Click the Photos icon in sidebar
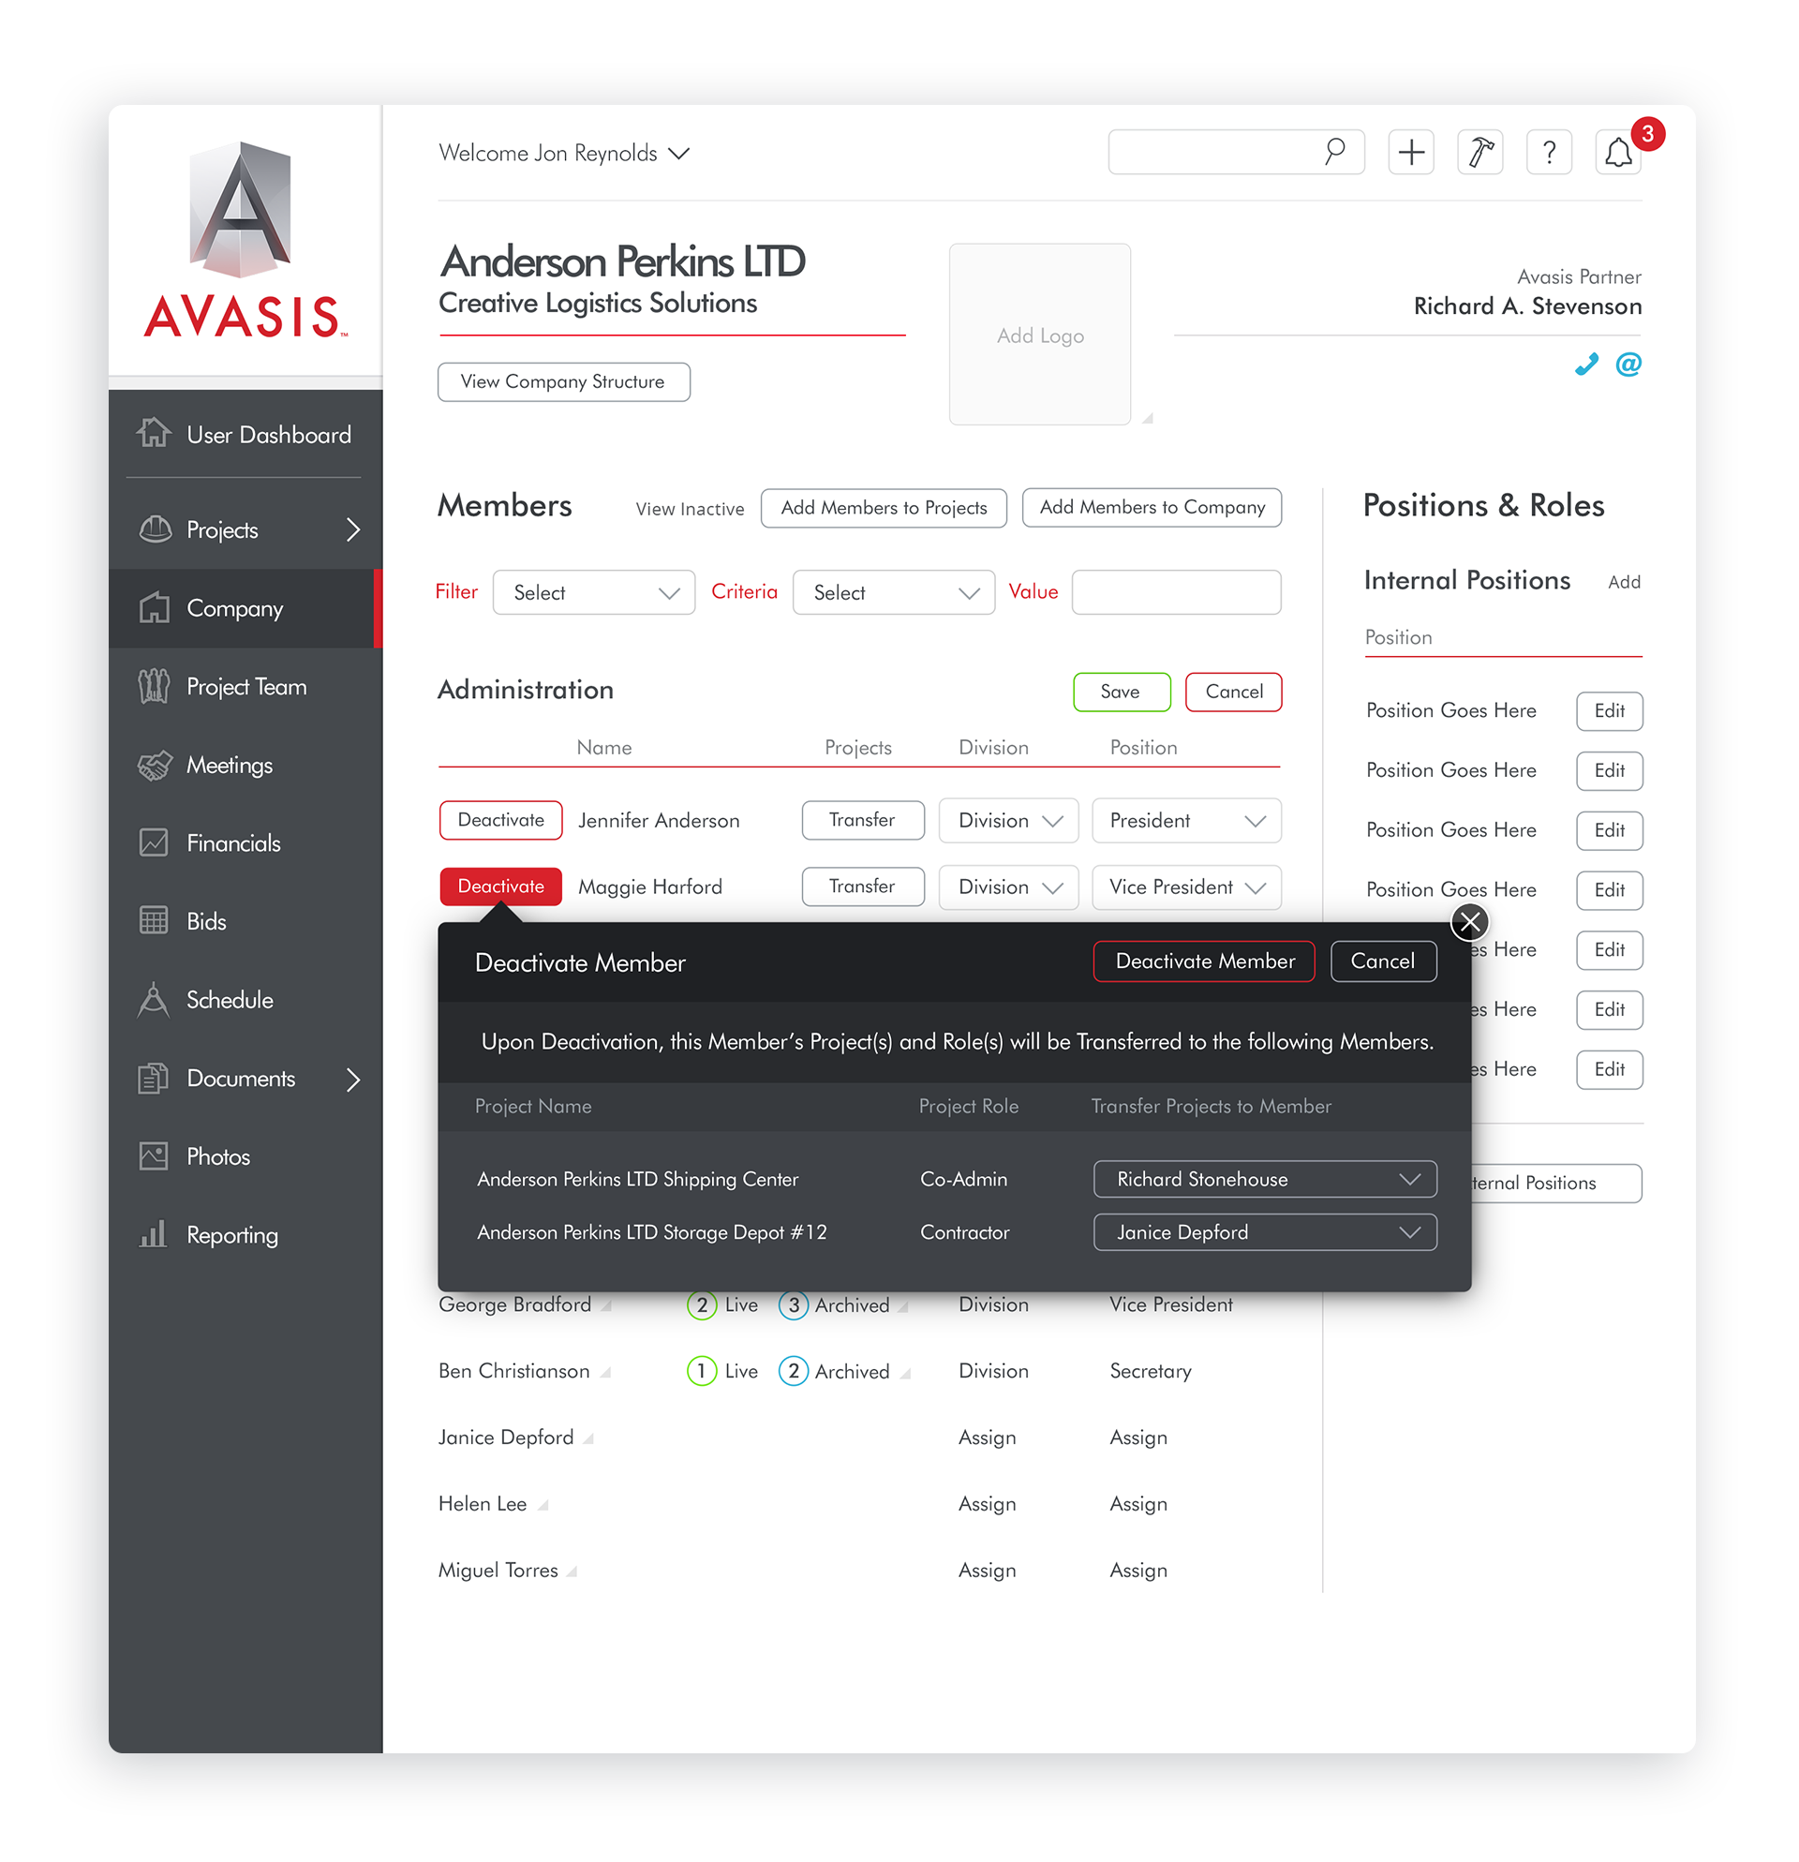The width and height of the screenshot is (1799, 1862). pyautogui.click(x=153, y=1155)
